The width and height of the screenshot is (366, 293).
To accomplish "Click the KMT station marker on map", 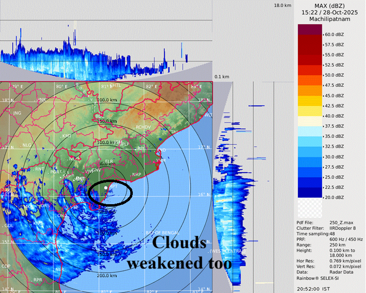I will 67,135.
